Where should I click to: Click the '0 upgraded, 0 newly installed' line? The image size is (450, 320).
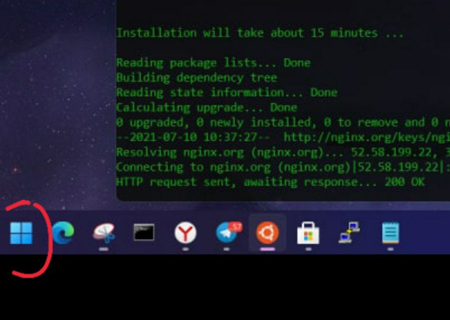[283, 122]
